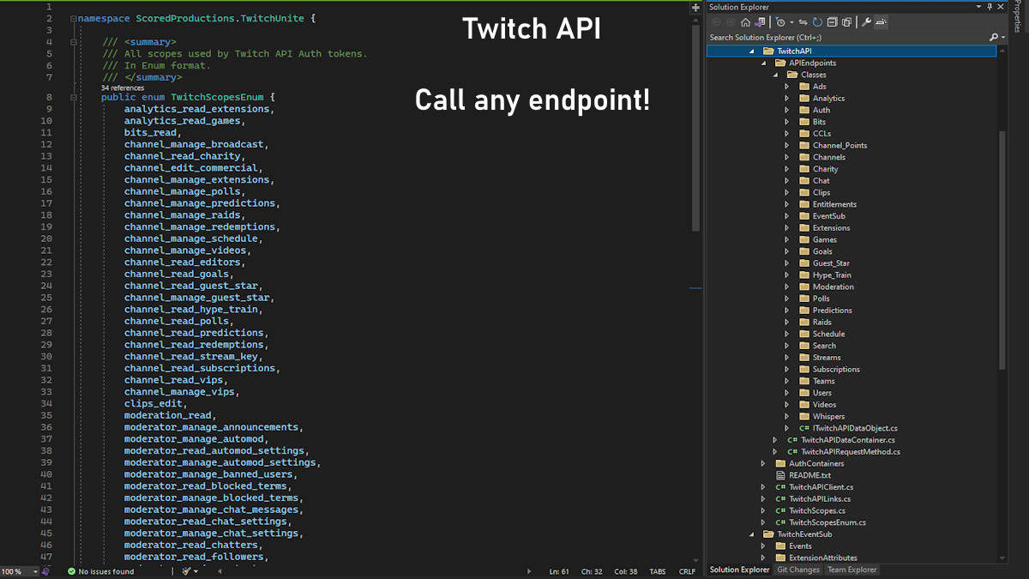Click the TwitchScopes.cs C# file icon
The height and width of the screenshot is (579, 1029).
(780, 510)
